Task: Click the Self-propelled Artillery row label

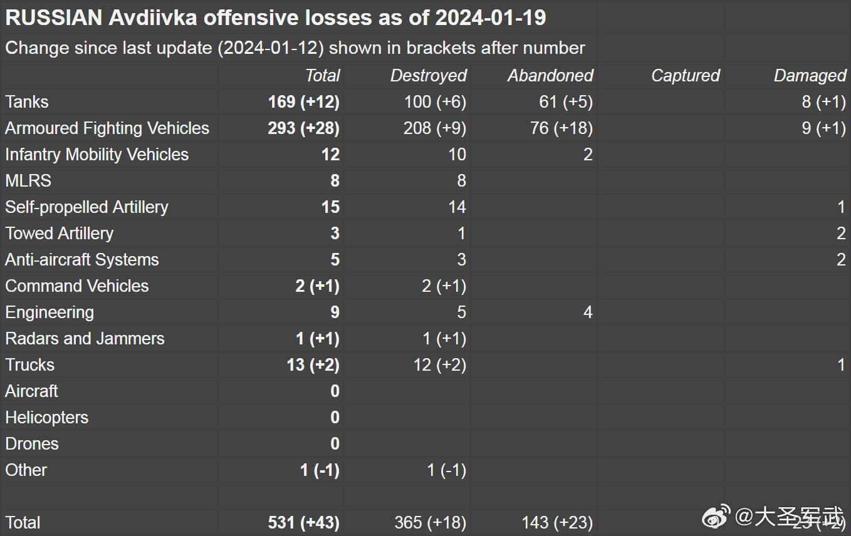Action: [87, 207]
